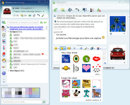Click the blue letter A font icon

click(x=105, y=63)
